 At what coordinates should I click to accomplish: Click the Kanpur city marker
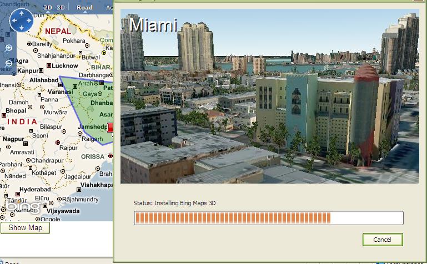[41, 70]
